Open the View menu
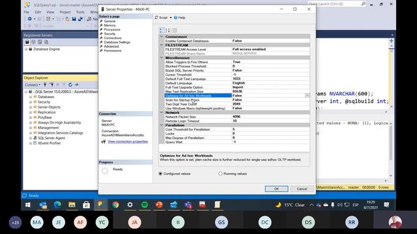Screen dimensions: 417x234 coord(50,12)
